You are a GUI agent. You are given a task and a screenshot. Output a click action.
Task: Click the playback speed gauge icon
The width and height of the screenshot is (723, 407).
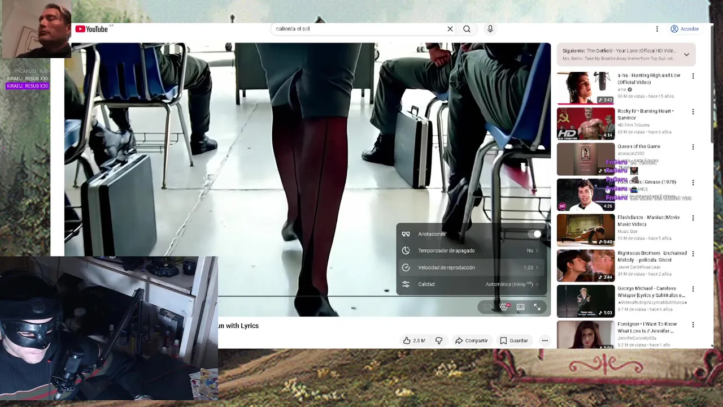pos(406,267)
